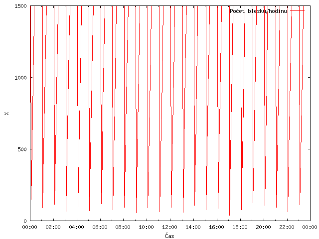Click the x-axis label '02:00'
319x239 pixels.
[53, 227]
